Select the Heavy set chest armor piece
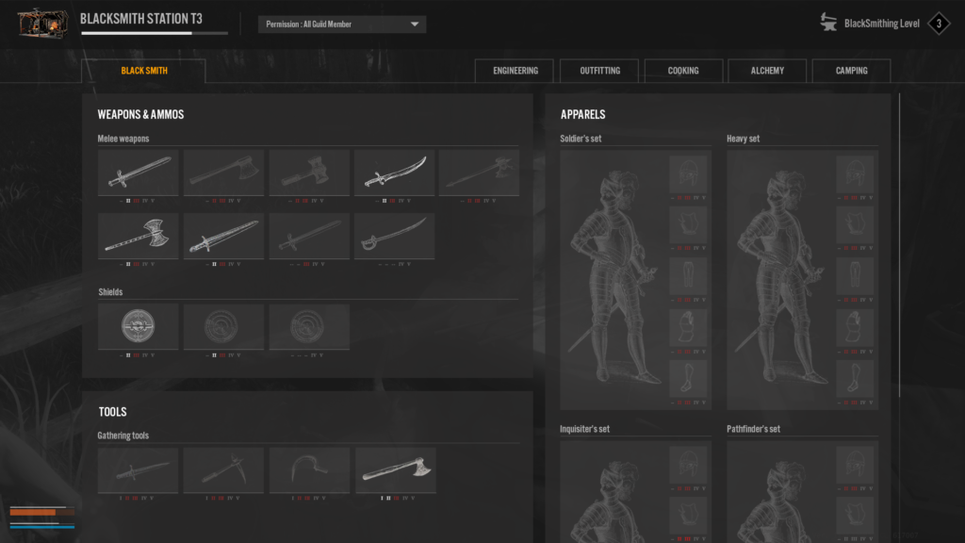965x543 pixels. 855,224
